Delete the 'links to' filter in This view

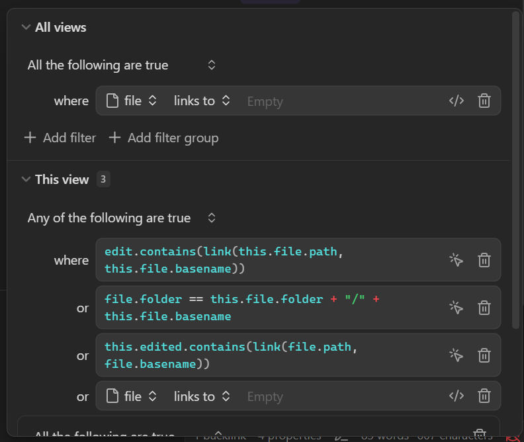[x=484, y=396]
